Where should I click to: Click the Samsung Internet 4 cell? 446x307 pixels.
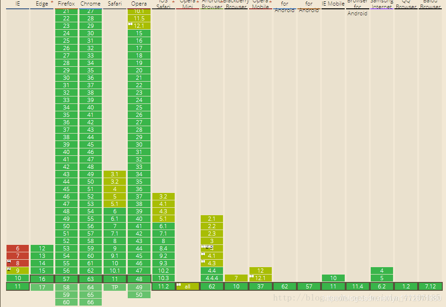[382, 271]
